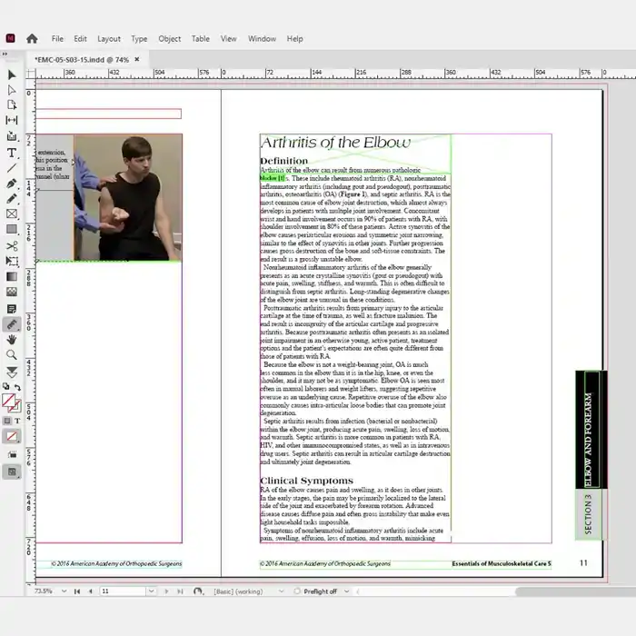Select the Page tool

tap(12, 104)
